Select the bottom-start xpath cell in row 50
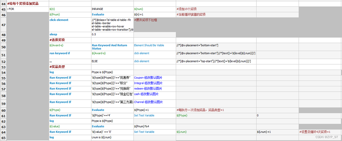Screen dimensions: 342x141 (x=216, y=47)
